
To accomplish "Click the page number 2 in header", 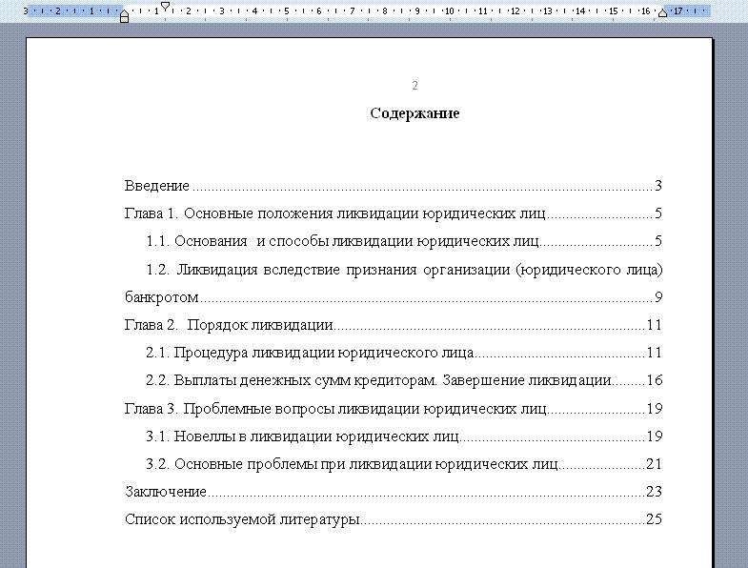I will coord(414,86).
